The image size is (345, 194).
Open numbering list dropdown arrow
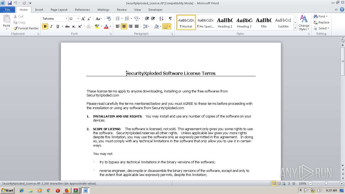[x=131, y=19]
